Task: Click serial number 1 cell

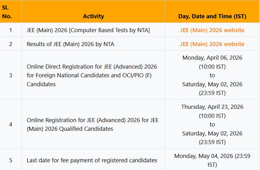Action: (x=11, y=30)
